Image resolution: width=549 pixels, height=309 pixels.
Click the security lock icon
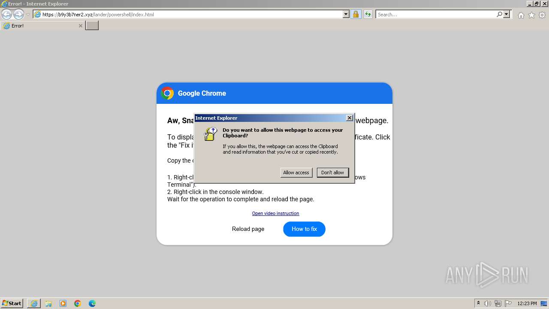click(356, 15)
